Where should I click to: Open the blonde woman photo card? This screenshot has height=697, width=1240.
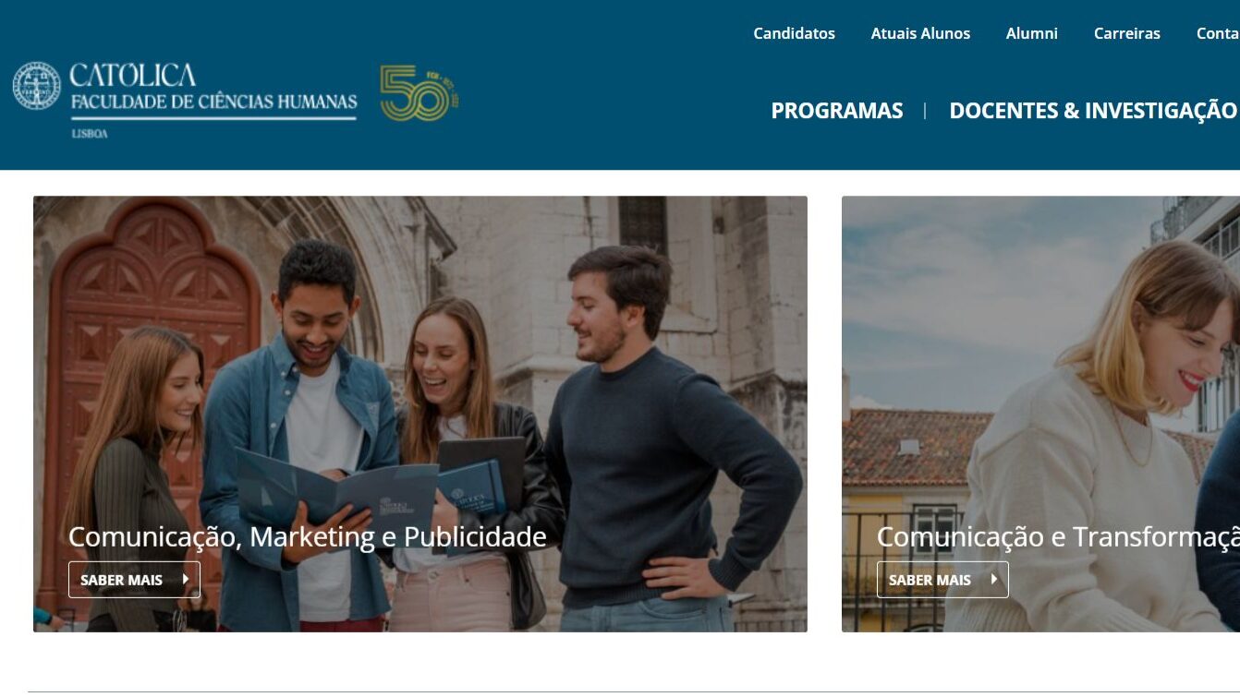tap(1040, 414)
